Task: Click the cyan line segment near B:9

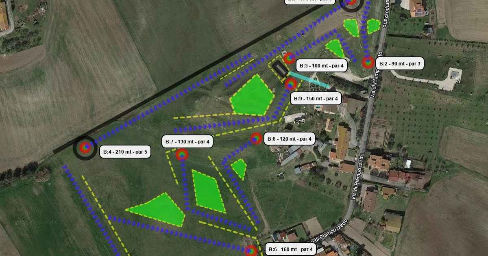Action: tap(309, 80)
